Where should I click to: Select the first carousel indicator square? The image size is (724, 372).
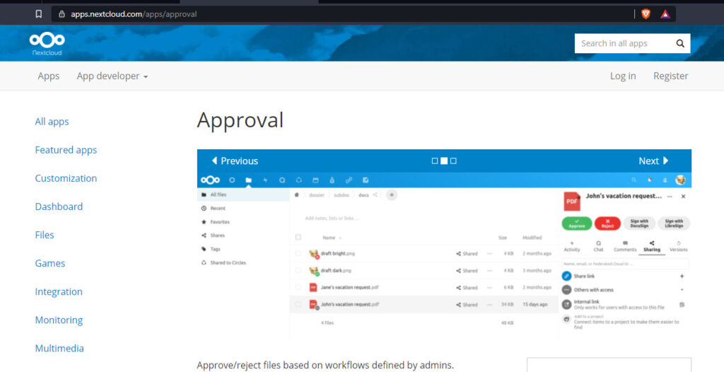(x=435, y=161)
